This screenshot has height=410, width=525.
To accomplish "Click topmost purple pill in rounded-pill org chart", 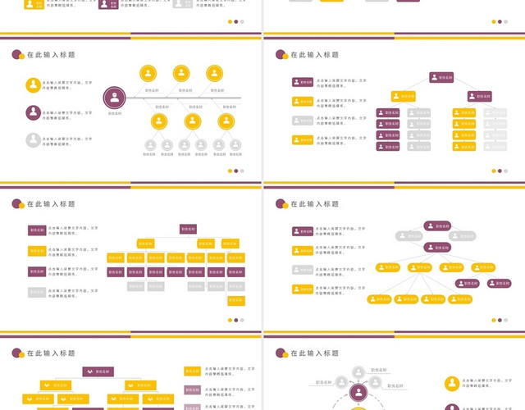I will tap(437, 226).
